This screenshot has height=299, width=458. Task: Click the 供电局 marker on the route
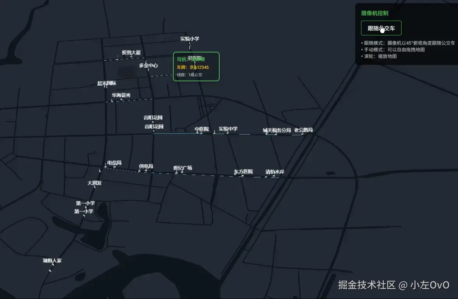pyautogui.click(x=146, y=166)
